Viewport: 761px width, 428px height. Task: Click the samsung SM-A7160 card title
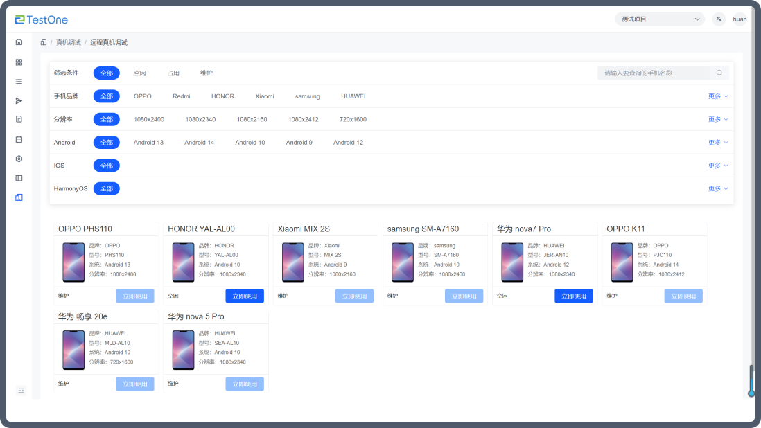[x=423, y=229]
